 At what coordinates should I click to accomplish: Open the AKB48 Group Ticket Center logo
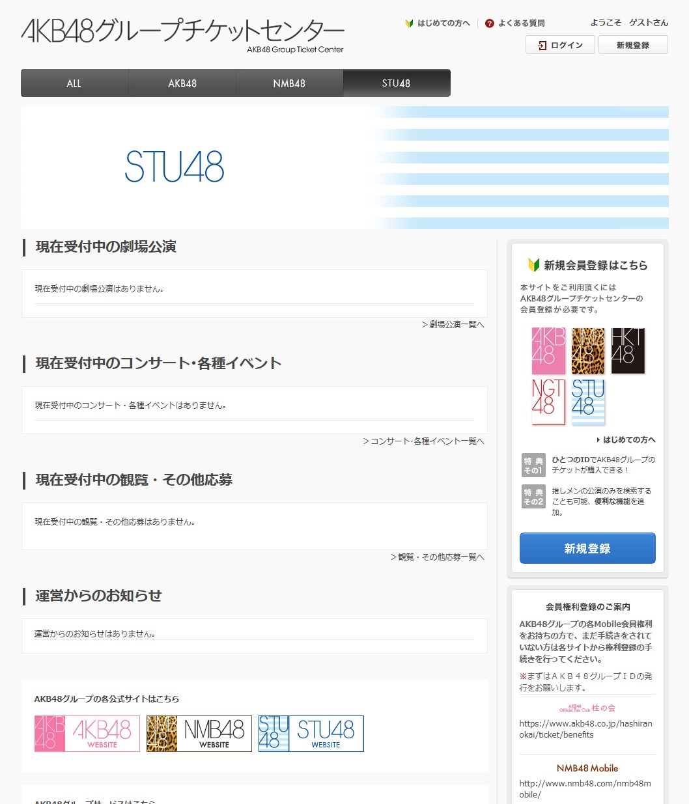click(183, 35)
